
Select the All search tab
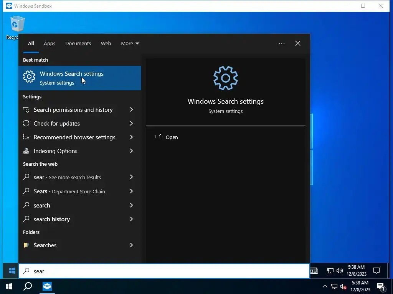(31, 43)
